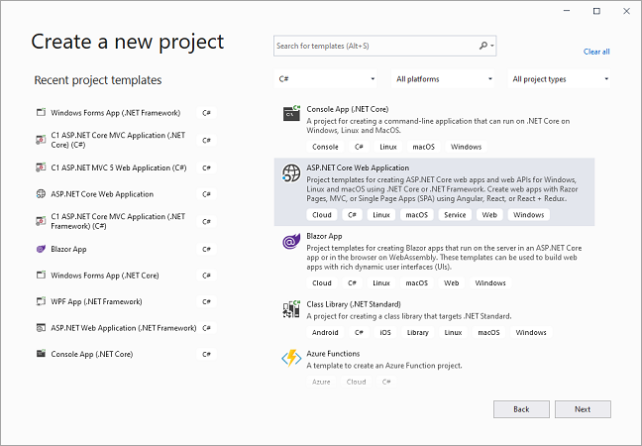Click the search magnifier icon
Screen dimensions: 642x446
coord(483,46)
